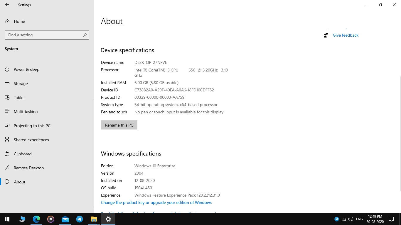Click device name DESKTOP-27NFVE
401x225 pixels.
tap(151, 62)
